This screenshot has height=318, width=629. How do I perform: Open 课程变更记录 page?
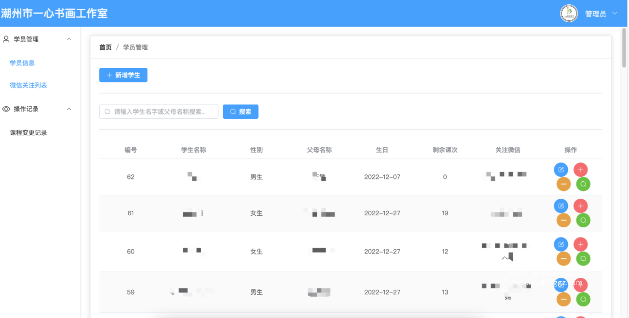[29, 132]
